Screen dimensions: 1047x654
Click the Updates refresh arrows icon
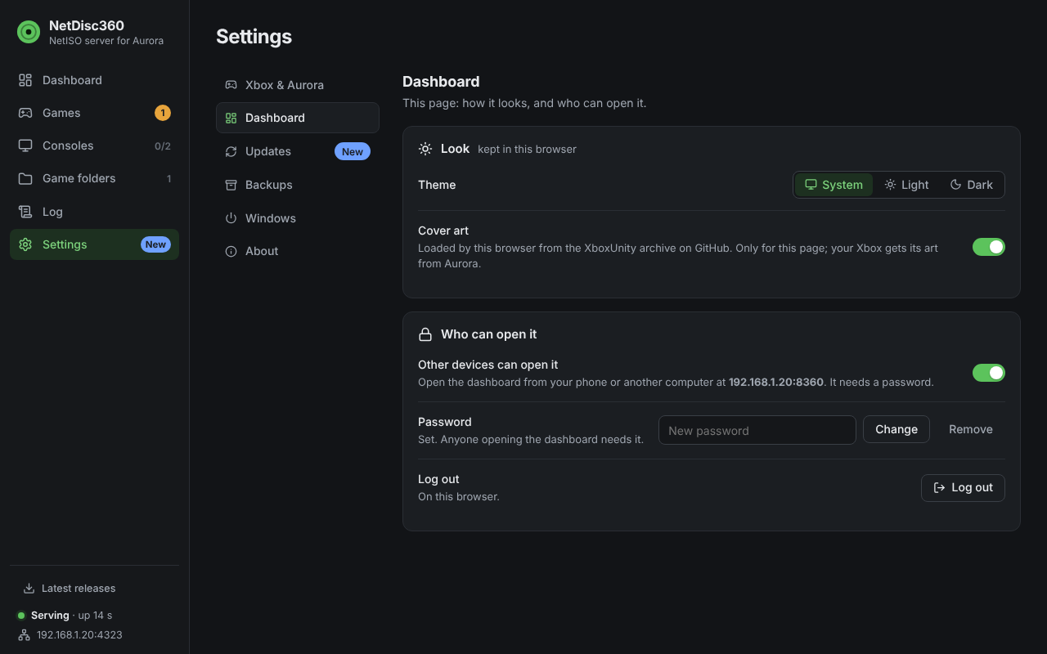point(231,151)
